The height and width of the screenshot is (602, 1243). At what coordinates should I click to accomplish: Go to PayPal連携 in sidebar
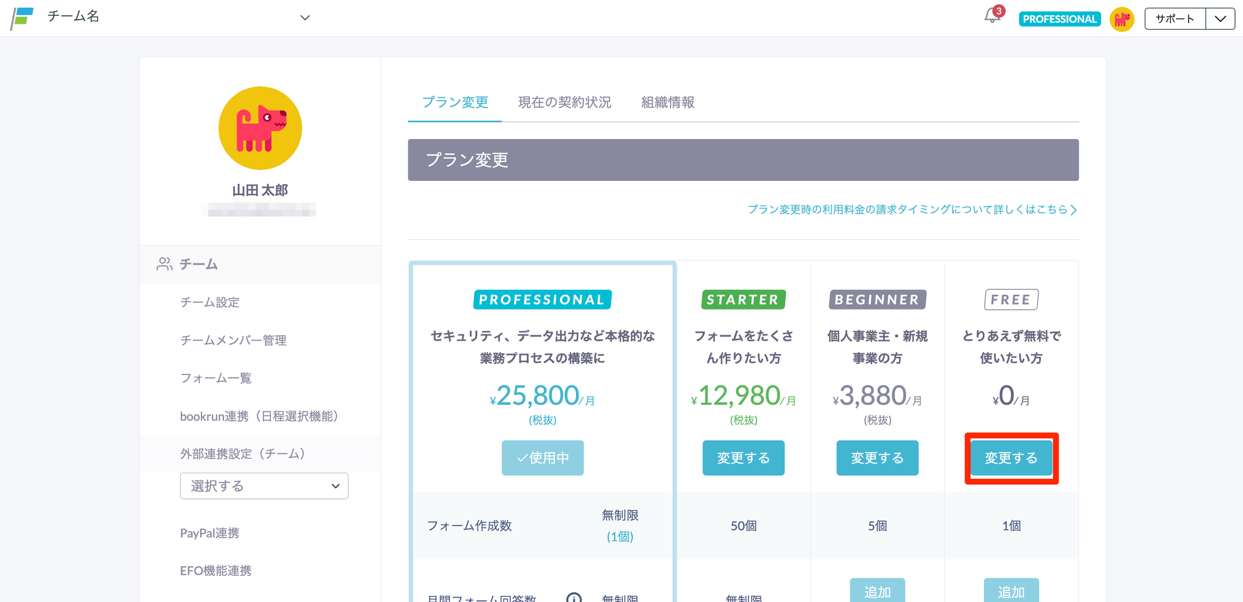click(209, 533)
